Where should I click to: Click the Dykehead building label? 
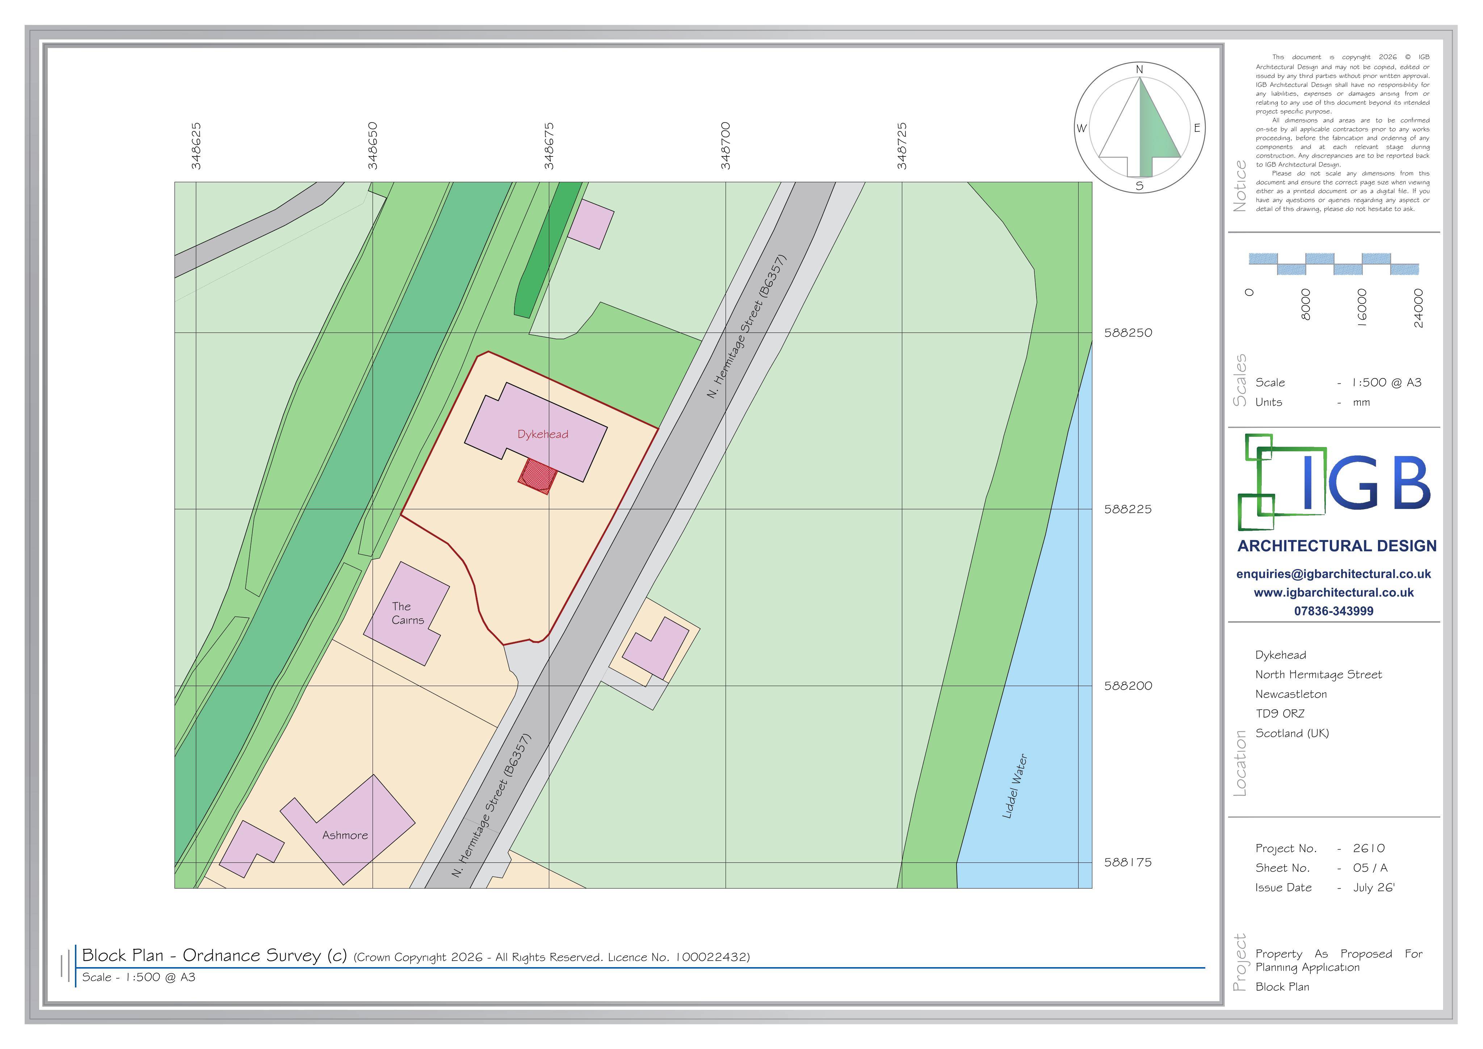543,434
